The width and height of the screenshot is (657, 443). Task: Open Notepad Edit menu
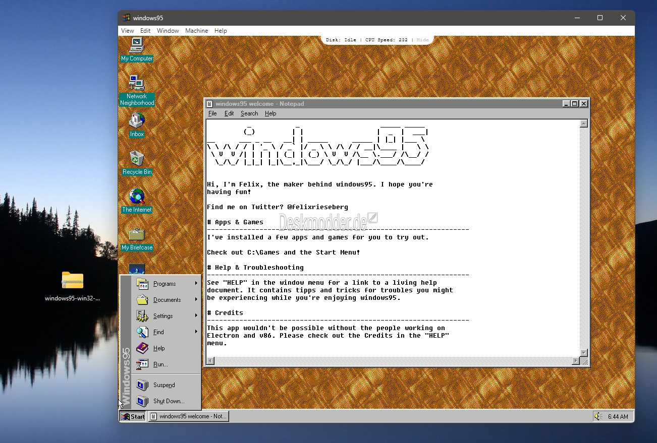click(x=229, y=113)
